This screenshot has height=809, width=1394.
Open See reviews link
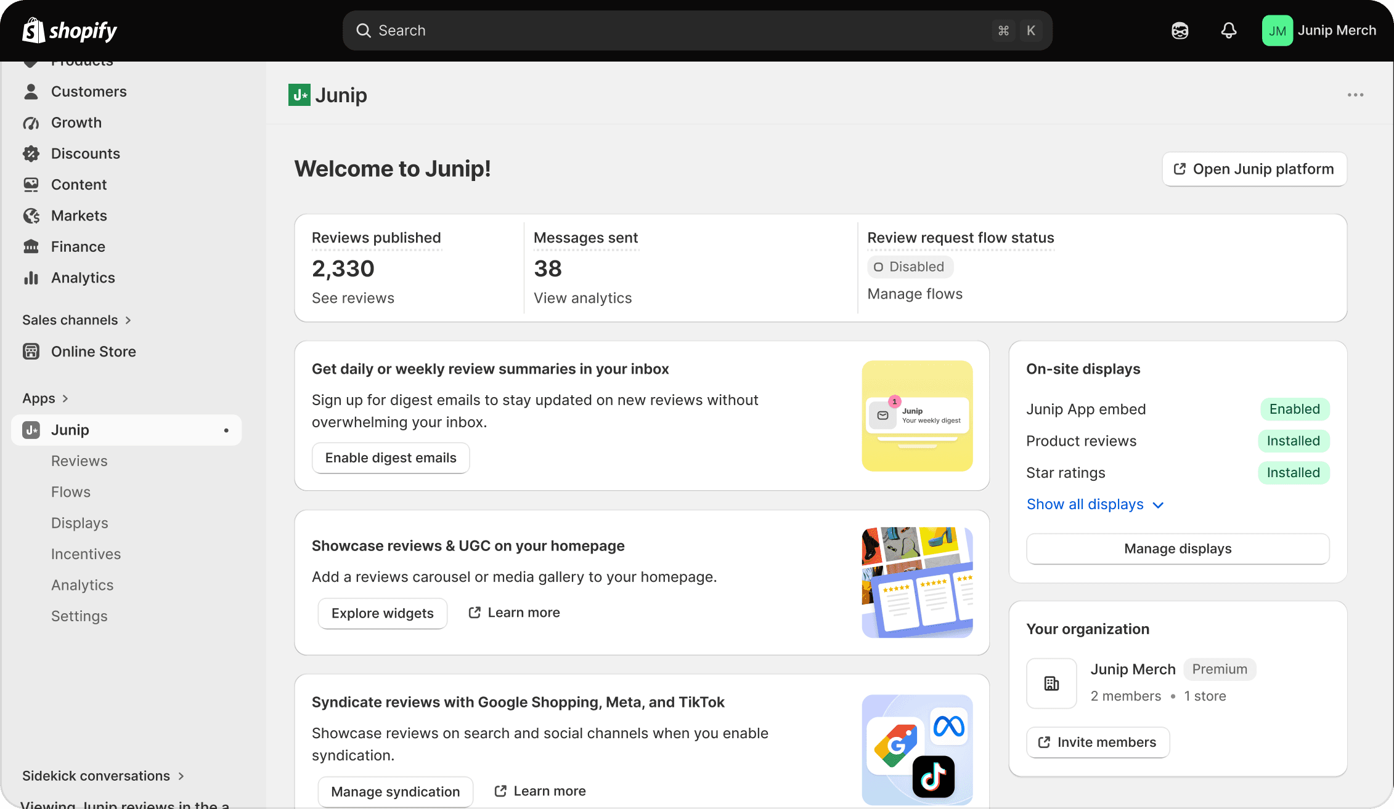point(353,298)
